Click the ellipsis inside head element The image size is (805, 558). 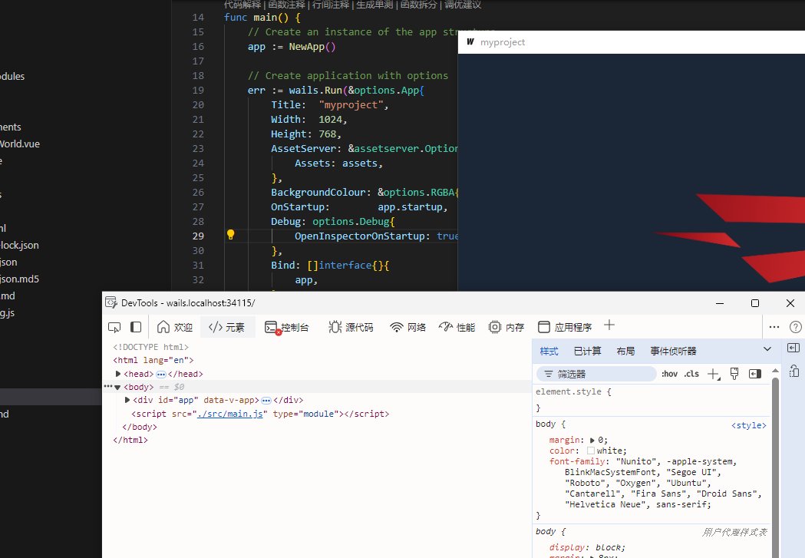(160, 375)
